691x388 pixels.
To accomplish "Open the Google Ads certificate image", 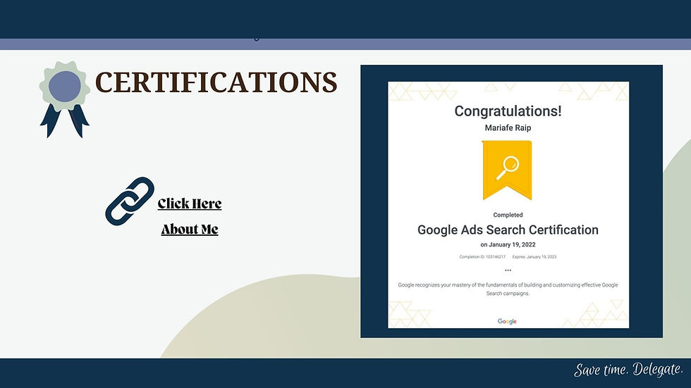I will [508, 204].
